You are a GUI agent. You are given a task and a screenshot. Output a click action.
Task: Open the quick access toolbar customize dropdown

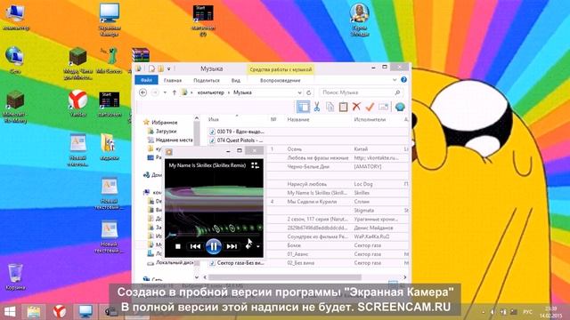click(x=168, y=68)
